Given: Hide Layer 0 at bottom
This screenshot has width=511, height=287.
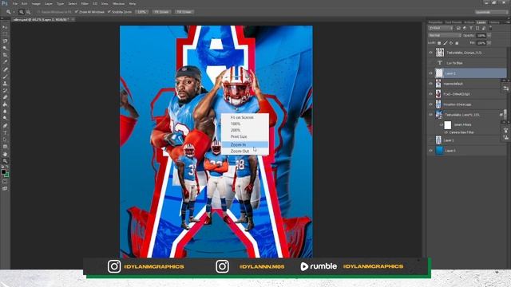Looking at the screenshot, I should [430, 151].
